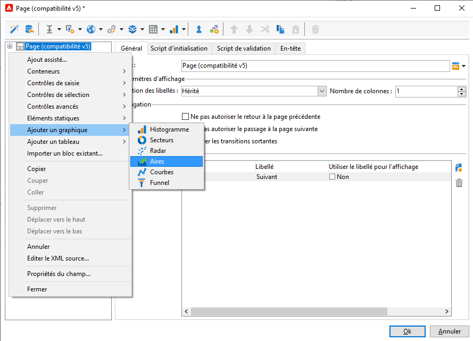Select Histogramme chart type
473x341 pixels.
167,129
